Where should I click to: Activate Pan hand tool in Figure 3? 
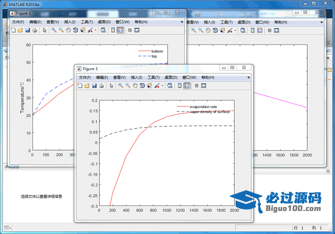click(x=135, y=86)
